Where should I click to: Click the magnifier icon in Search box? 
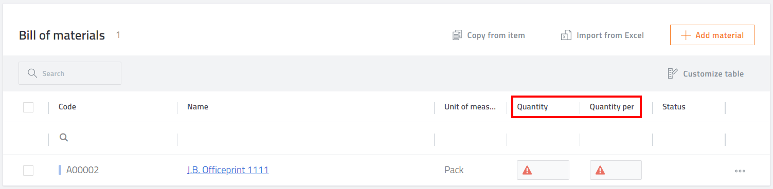tap(32, 73)
